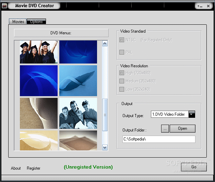Viewport: 215px width, 182px height.
Task: Check Medium (352x480) resolution
Action: pyautogui.click(x=122, y=81)
